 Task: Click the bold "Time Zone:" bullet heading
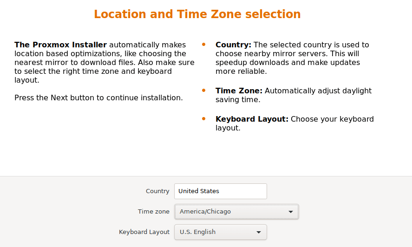(239, 91)
